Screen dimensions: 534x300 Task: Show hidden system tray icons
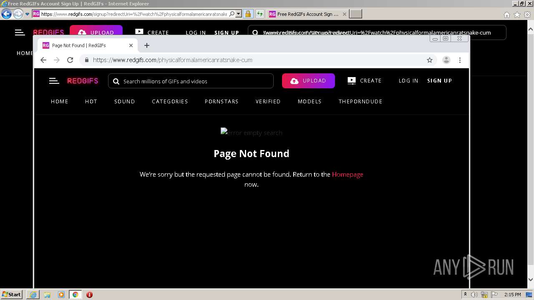465,295
